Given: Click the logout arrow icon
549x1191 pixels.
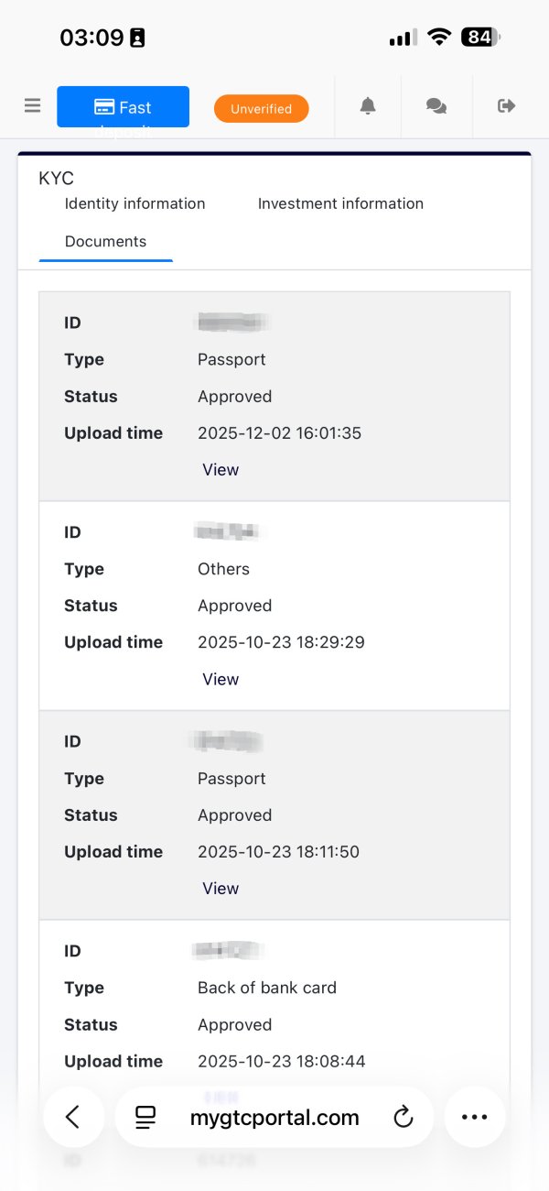Looking at the screenshot, I should point(506,106).
